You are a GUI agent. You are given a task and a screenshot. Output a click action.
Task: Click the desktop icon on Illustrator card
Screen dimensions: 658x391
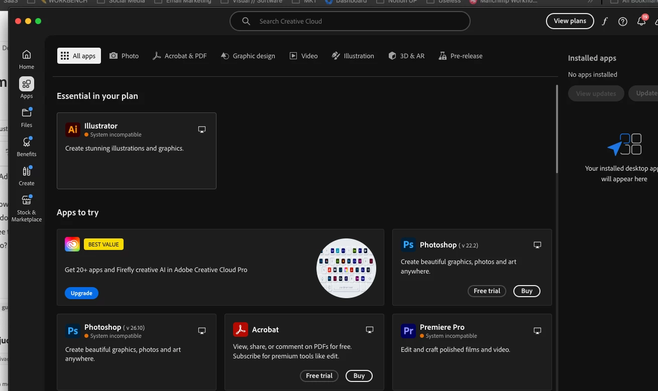tap(202, 129)
